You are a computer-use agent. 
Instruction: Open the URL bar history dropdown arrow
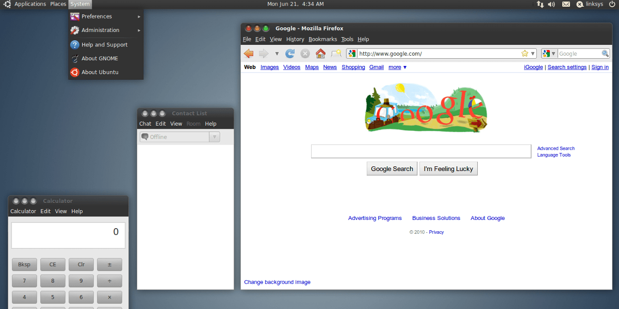tap(533, 54)
